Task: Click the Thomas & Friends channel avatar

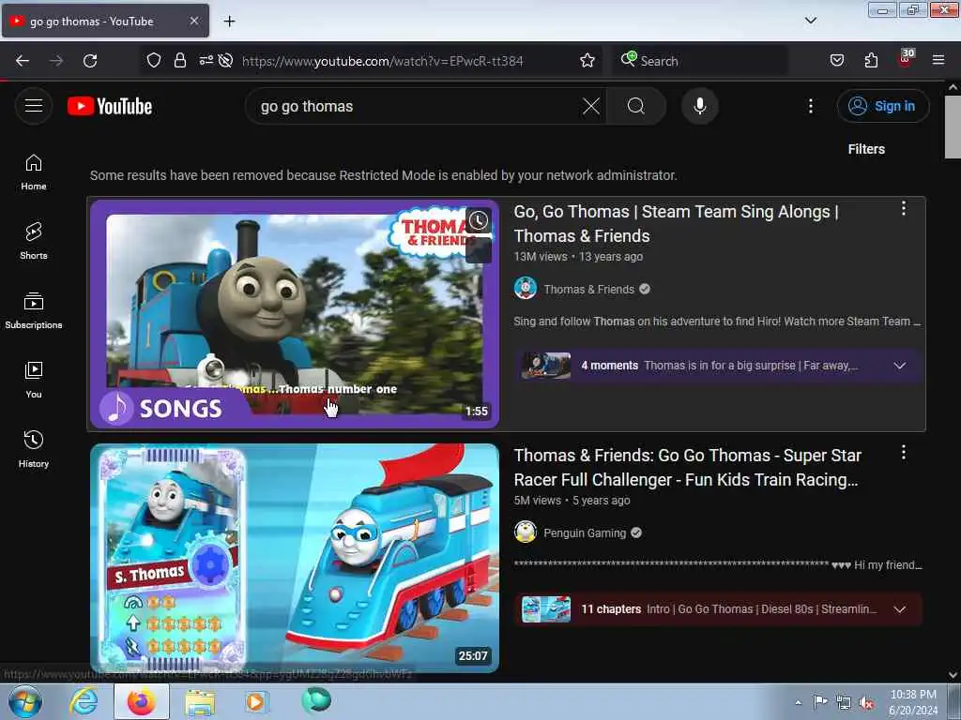Action: [526, 289]
